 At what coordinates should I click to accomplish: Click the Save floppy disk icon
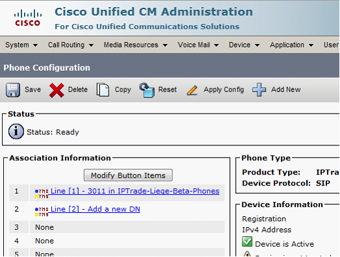(x=13, y=90)
